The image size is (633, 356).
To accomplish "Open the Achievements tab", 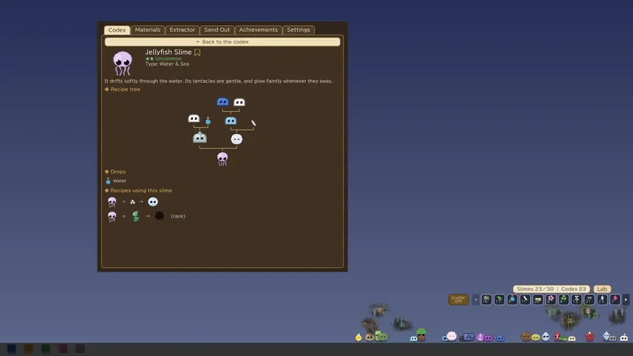I will point(258,30).
